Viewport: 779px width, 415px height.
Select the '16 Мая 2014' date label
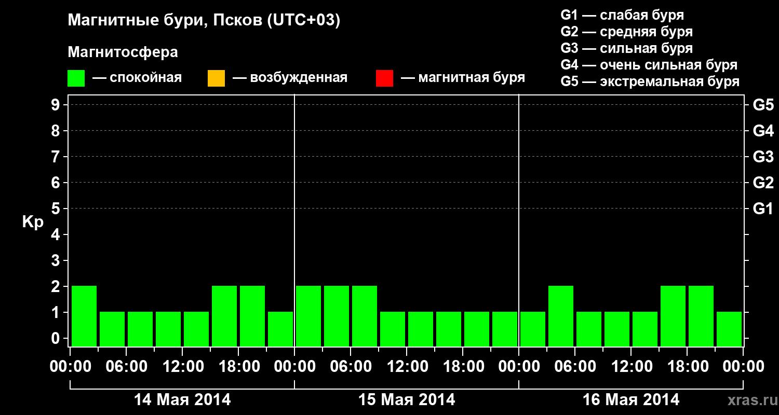point(631,400)
